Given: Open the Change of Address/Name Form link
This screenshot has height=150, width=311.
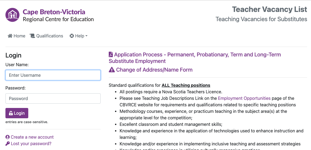Looking at the screenshot, I should 154,70.
